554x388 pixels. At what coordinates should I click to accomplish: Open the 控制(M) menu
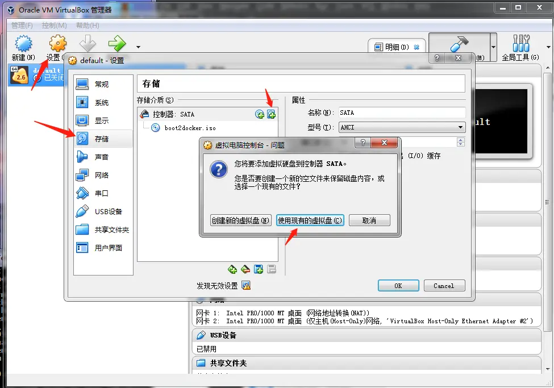[54, 26]
